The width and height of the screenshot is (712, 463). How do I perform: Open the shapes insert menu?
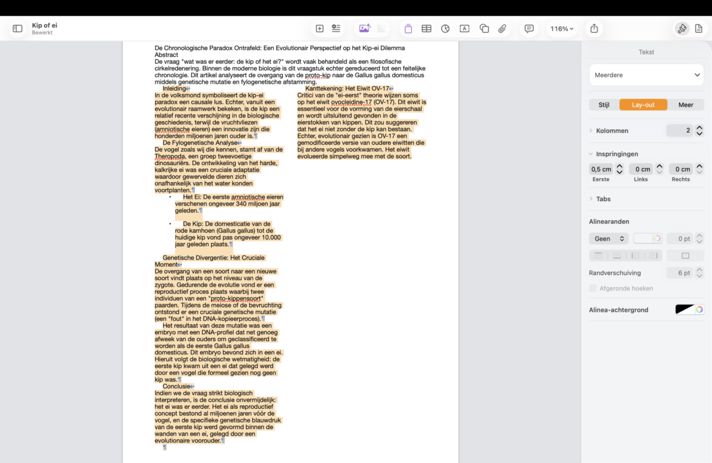point(484,28)
